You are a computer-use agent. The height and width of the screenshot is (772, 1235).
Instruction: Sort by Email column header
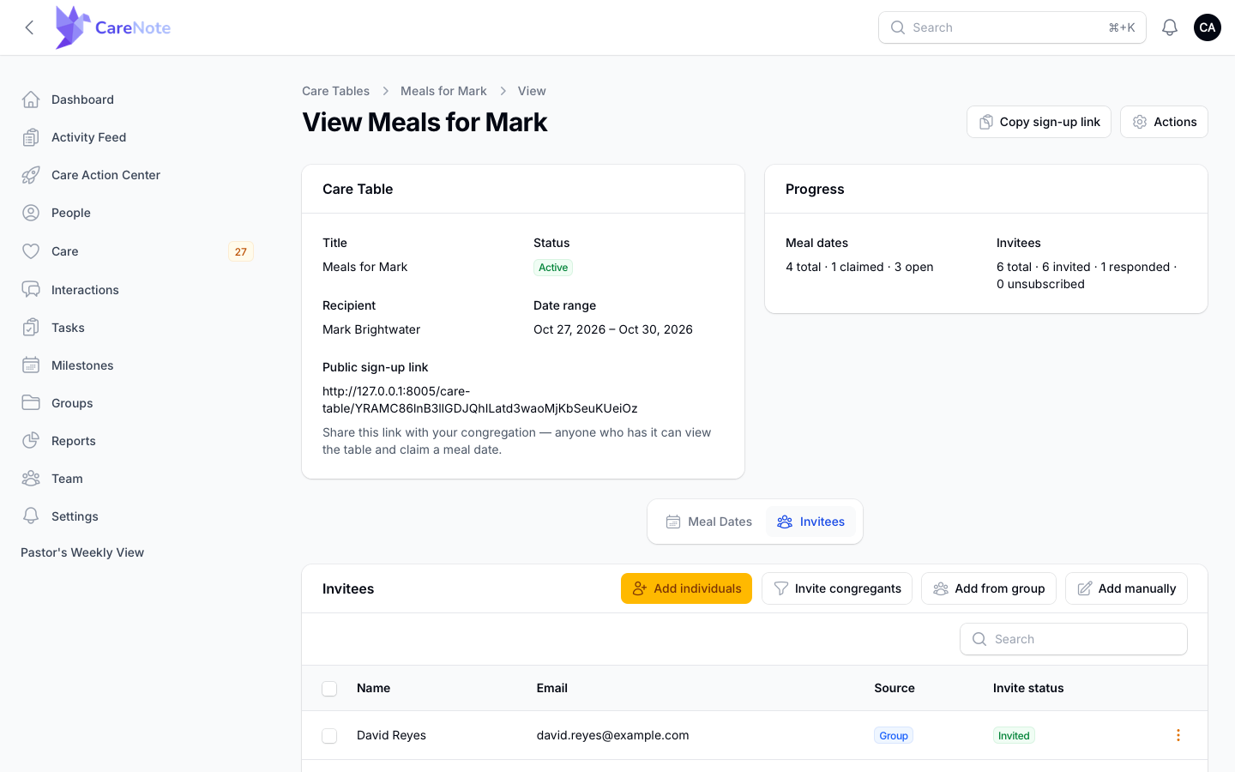552,688
